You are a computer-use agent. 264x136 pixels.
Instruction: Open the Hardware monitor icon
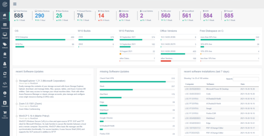pos(5,36)
